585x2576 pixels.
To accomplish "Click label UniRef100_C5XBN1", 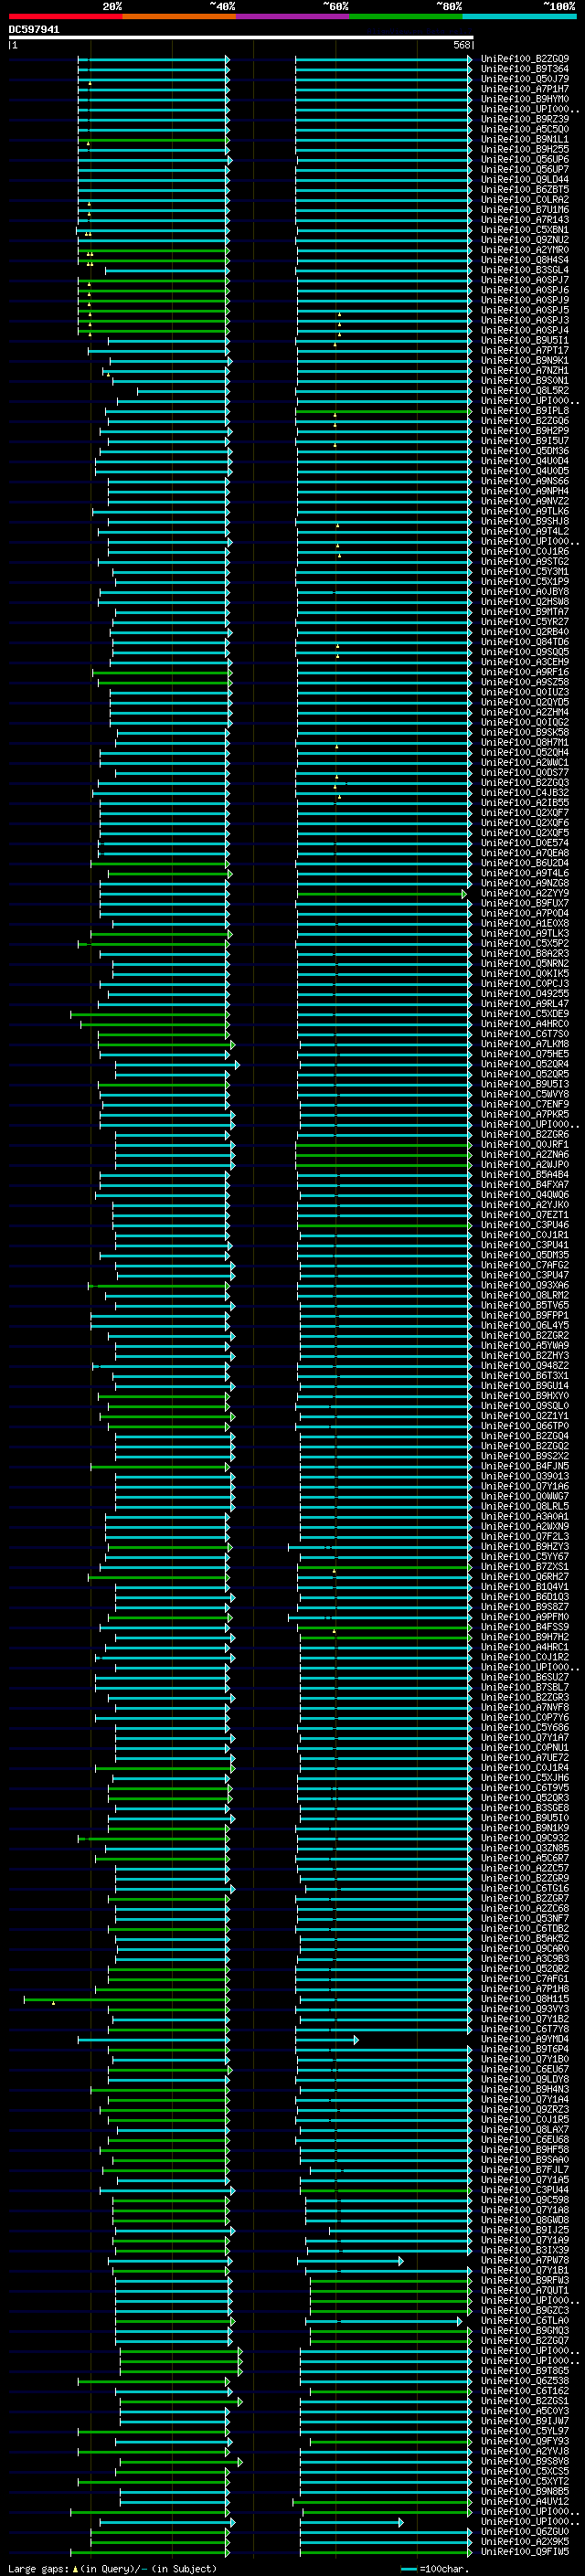I will [x=525, y=230].
